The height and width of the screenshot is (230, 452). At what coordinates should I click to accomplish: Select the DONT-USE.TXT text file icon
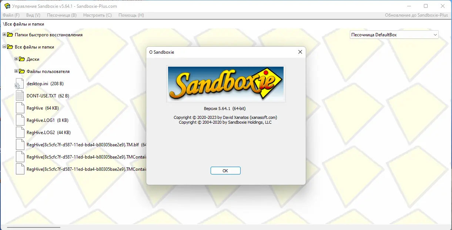(x=20, y=96)
